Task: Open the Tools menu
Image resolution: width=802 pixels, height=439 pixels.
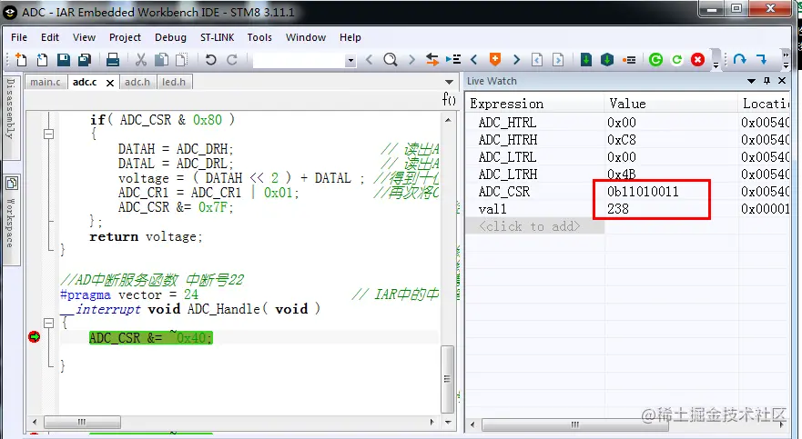Action: pyautogui.click(x=259, y=37)
